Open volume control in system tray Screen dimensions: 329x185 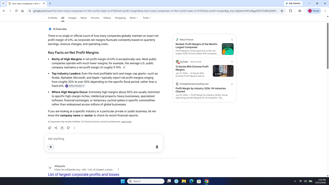point(305,181)
